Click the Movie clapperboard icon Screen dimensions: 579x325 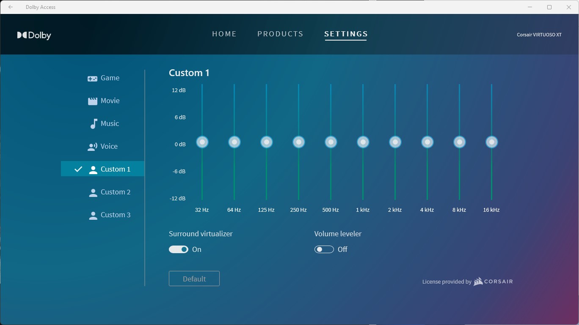pos(92,101)
